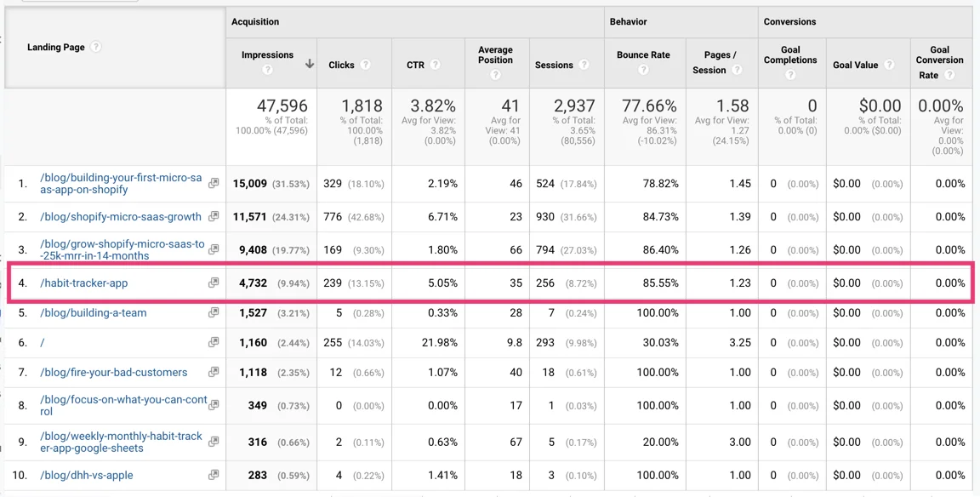
Task: Click help icon beside Sessions header
Action: pyautogui.click(x=584, y=65)
